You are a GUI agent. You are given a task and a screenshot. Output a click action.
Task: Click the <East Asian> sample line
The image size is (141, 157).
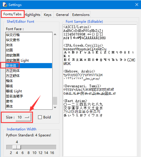click(x=75, y=101)
